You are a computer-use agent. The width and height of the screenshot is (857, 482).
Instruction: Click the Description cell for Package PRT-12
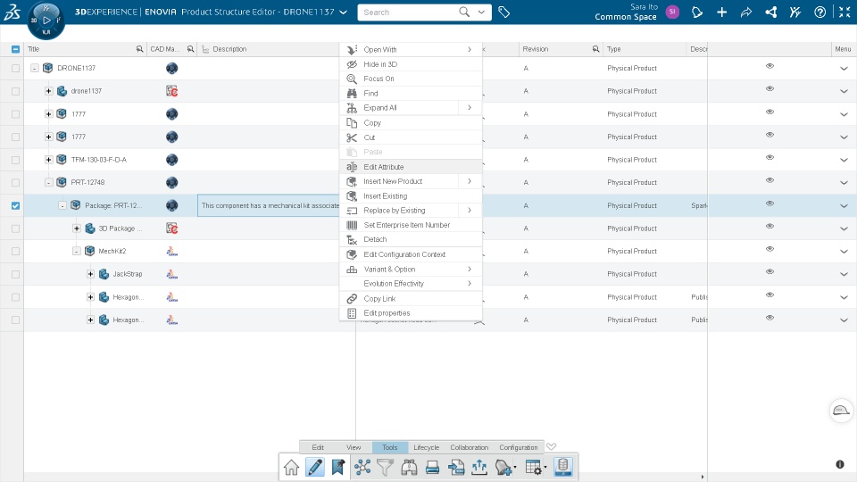[x=269, y=206]
